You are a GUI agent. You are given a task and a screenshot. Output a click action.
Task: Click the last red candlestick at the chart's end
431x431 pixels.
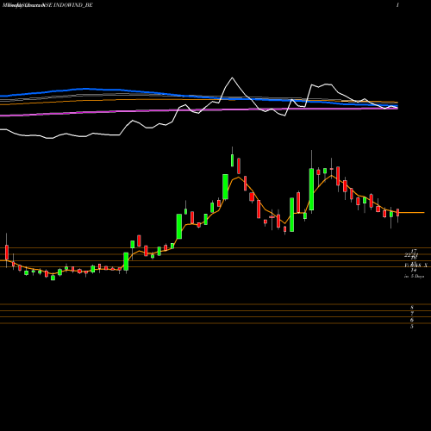(x=397, y=213)
